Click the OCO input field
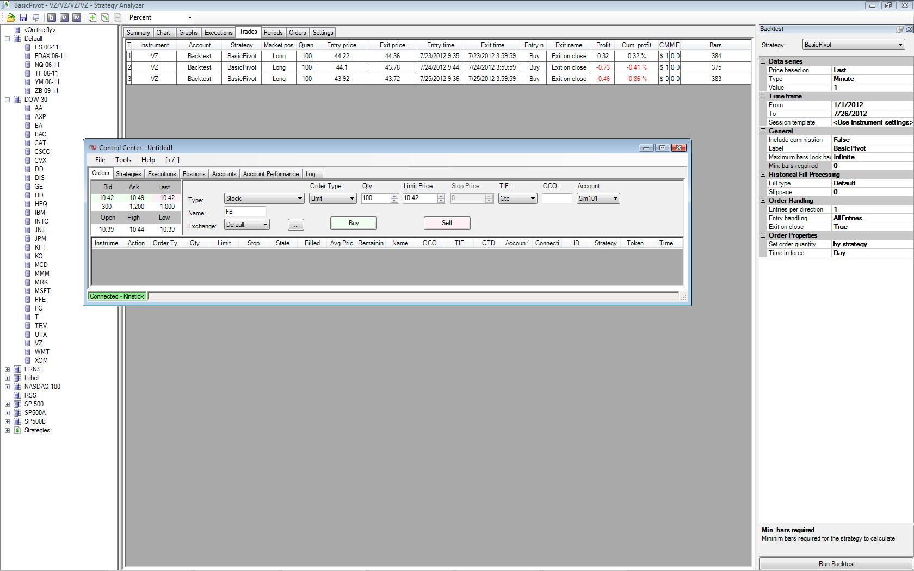 [557, 198]
